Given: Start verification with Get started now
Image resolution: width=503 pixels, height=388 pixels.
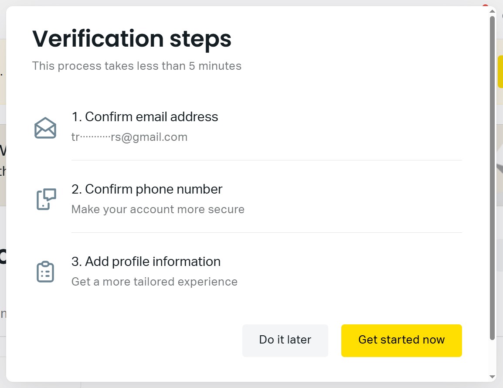Looking at the screenshot, I should (x=401, y=340).
